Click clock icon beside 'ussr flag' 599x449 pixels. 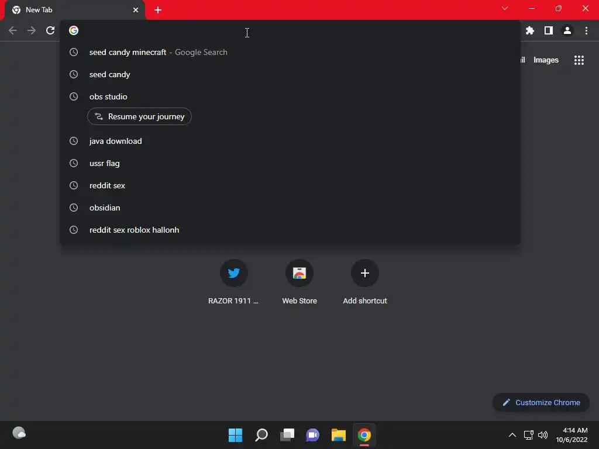pyautogui.click(x=74, y=164)
